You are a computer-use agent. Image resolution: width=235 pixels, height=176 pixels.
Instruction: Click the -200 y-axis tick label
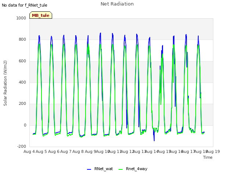22,146
